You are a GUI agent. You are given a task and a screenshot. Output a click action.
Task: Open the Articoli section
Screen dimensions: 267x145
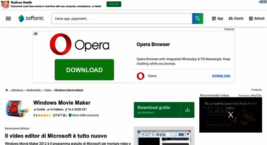[x=257, y=19]
